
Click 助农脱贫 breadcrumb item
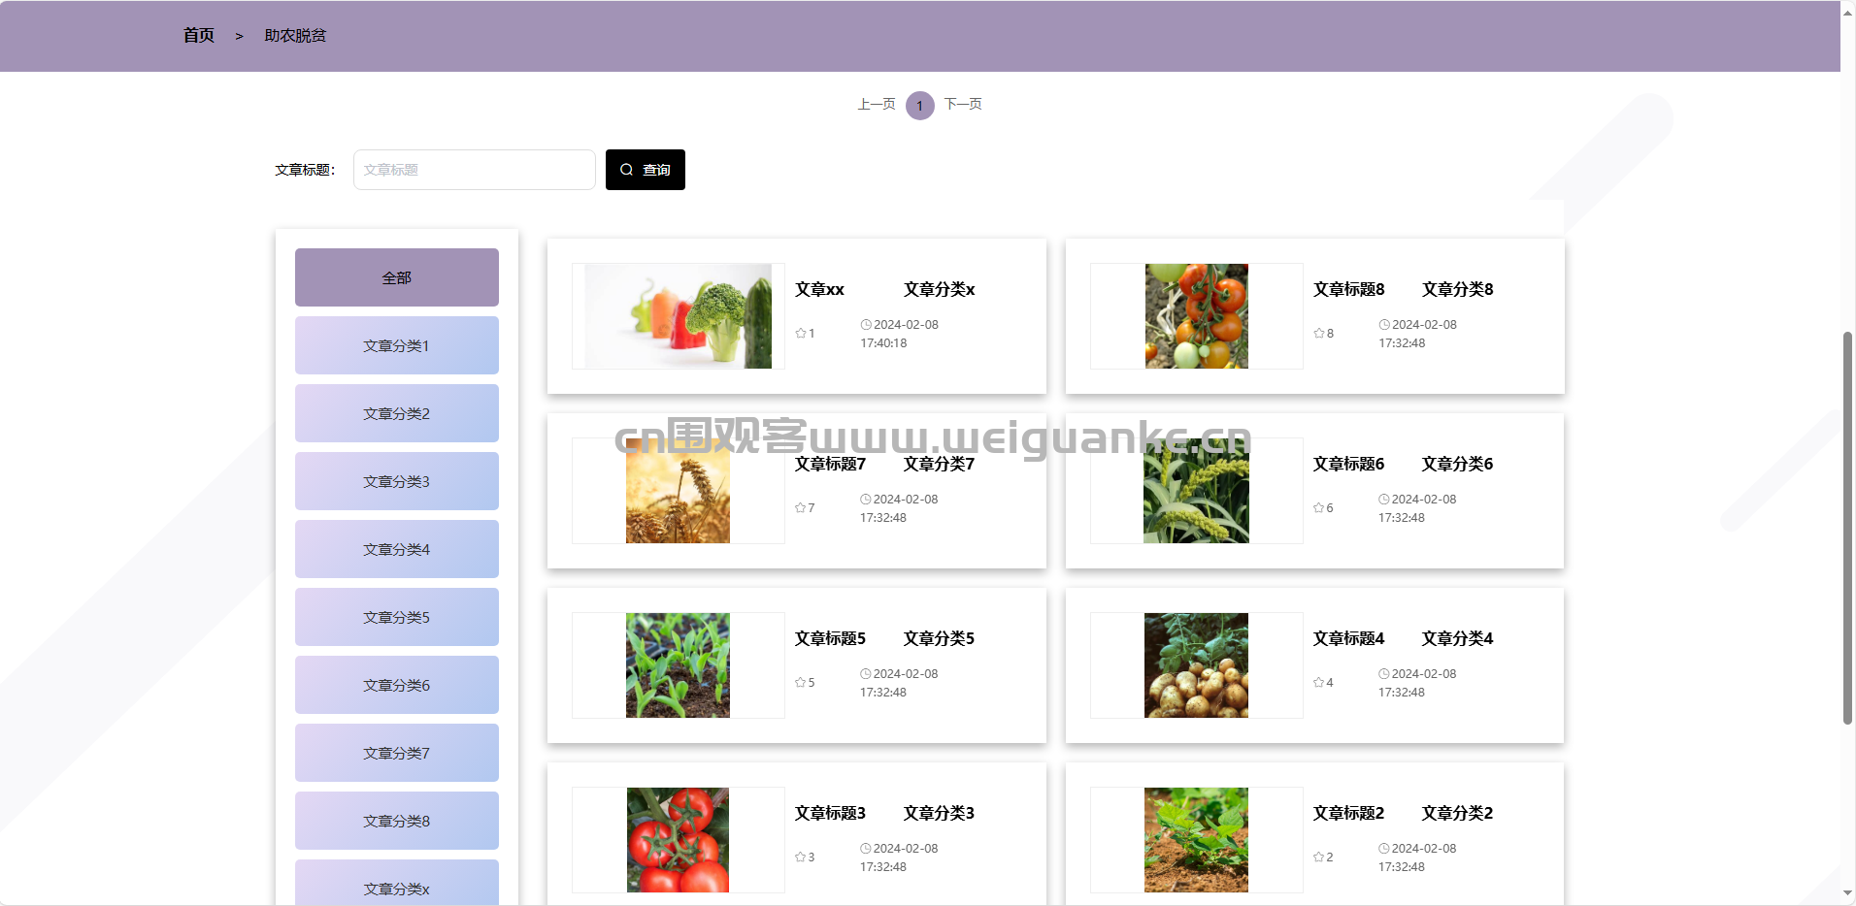295,35
